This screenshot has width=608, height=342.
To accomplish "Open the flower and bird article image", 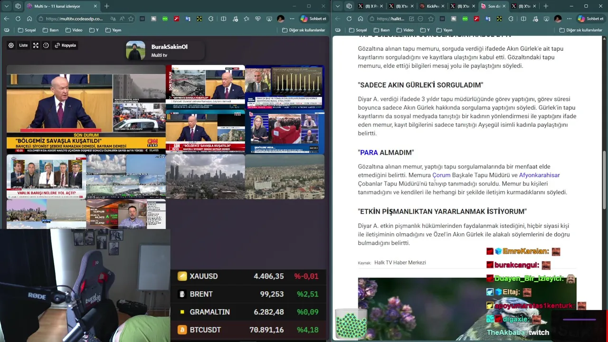I will 467,309.
